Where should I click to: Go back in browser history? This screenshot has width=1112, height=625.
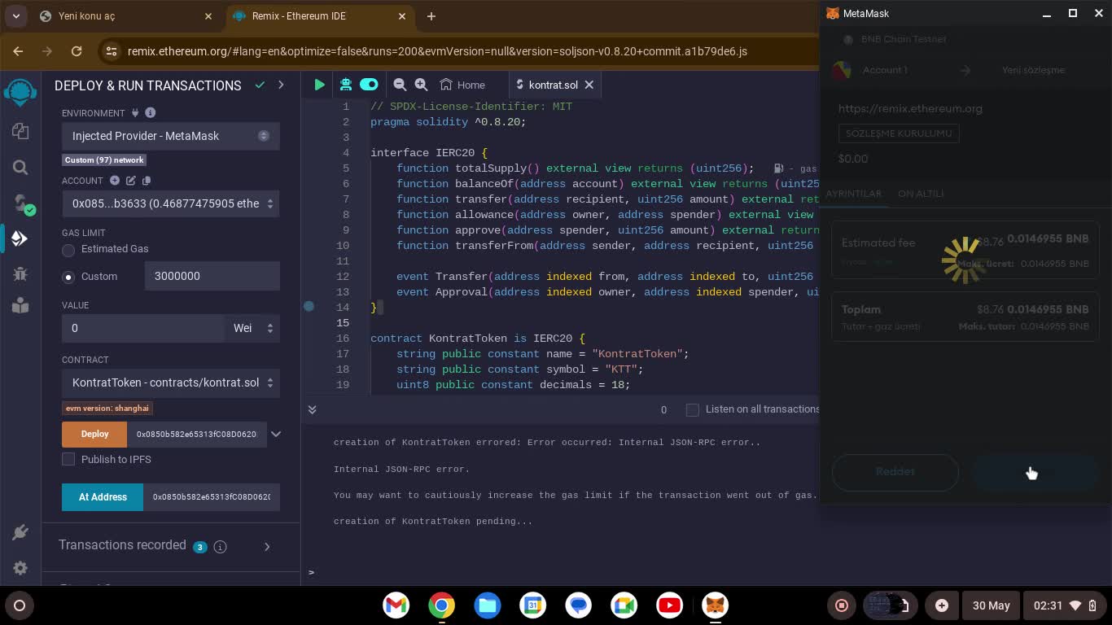18,50
